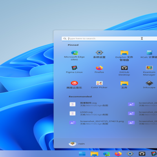157x157 pixels.
Task: Open Color Picker pinned app
Action: pyautogui.click(x=99, y=85)
